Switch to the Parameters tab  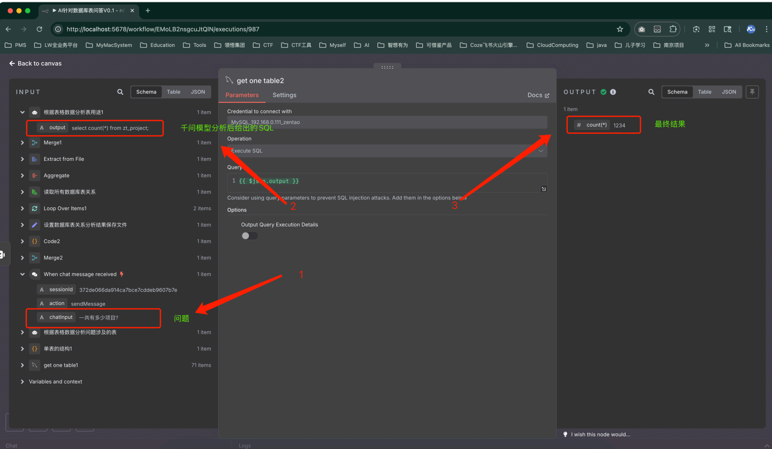tap(242, 95)
